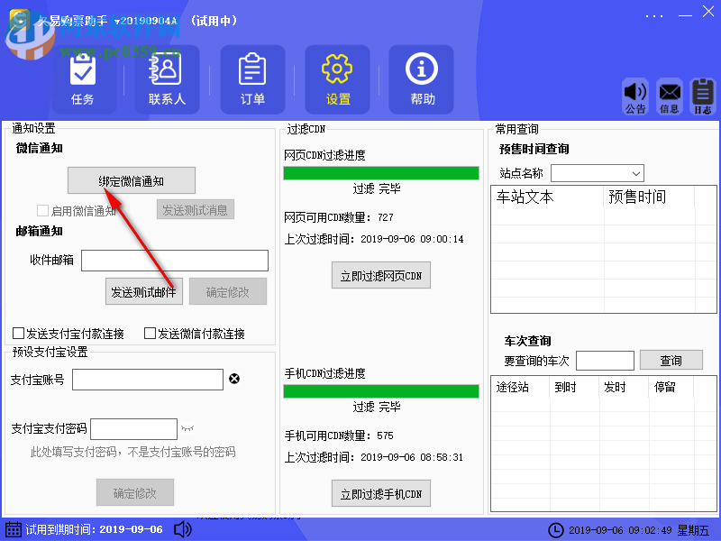Viewport: 721px width, 541px height.
Task: Open the 信息 messages envelope icon
Action: [x=670, y=96]
